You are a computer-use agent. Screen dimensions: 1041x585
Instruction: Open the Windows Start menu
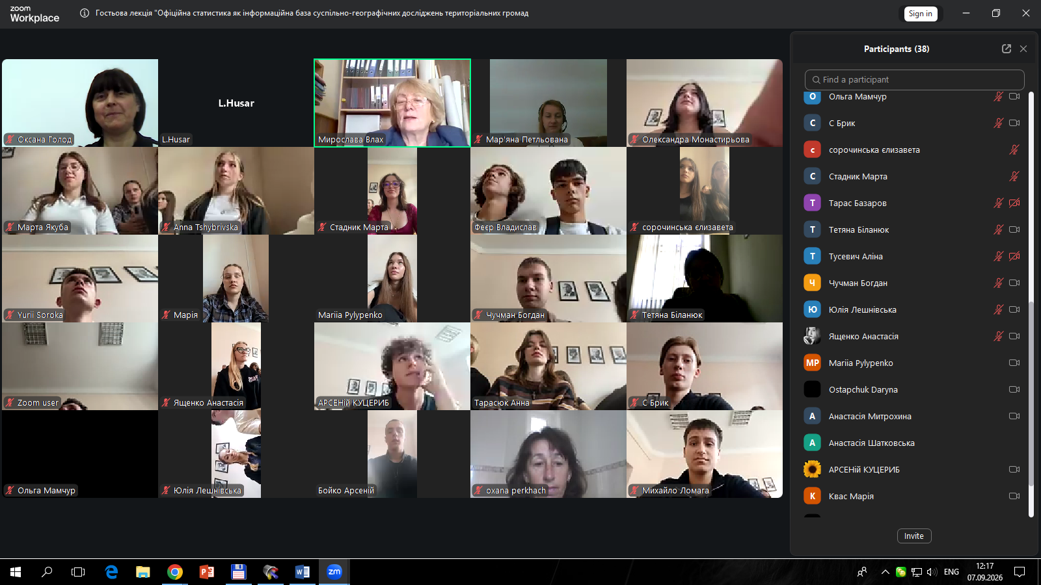(16, 572)
